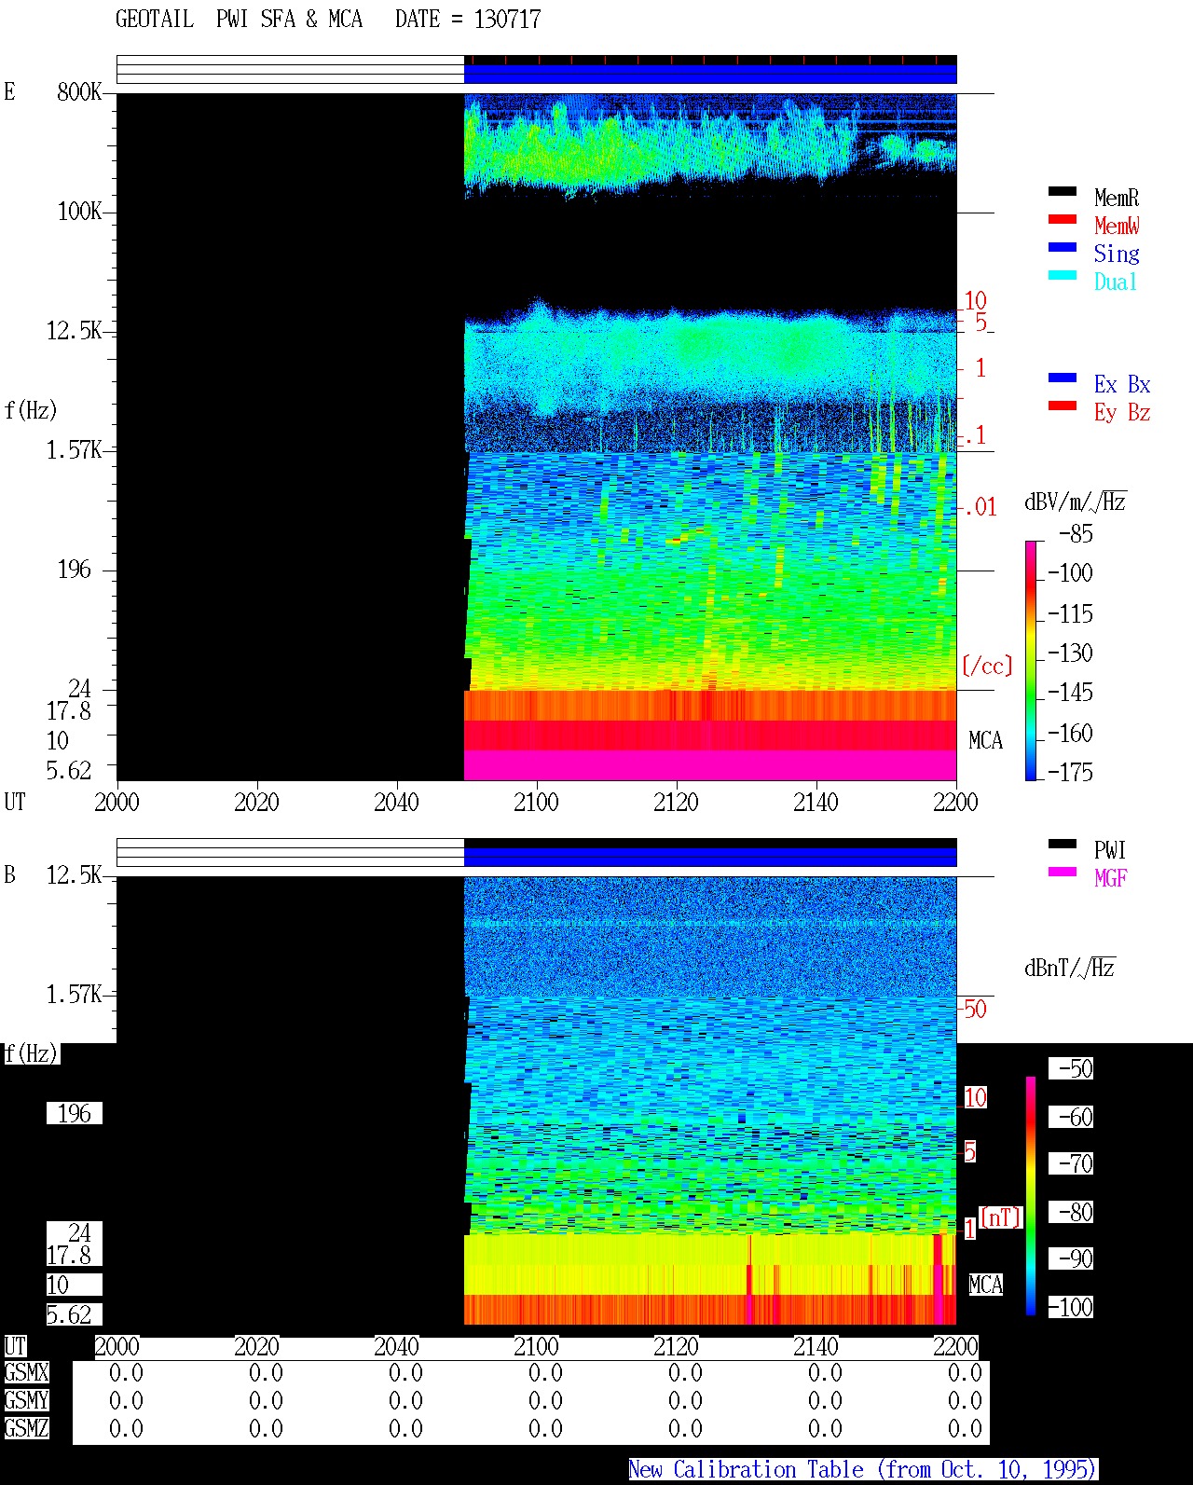Select the Ex Bx legend label
The width and height of the screenshot is (1193, 1485).
point(1122,384)
